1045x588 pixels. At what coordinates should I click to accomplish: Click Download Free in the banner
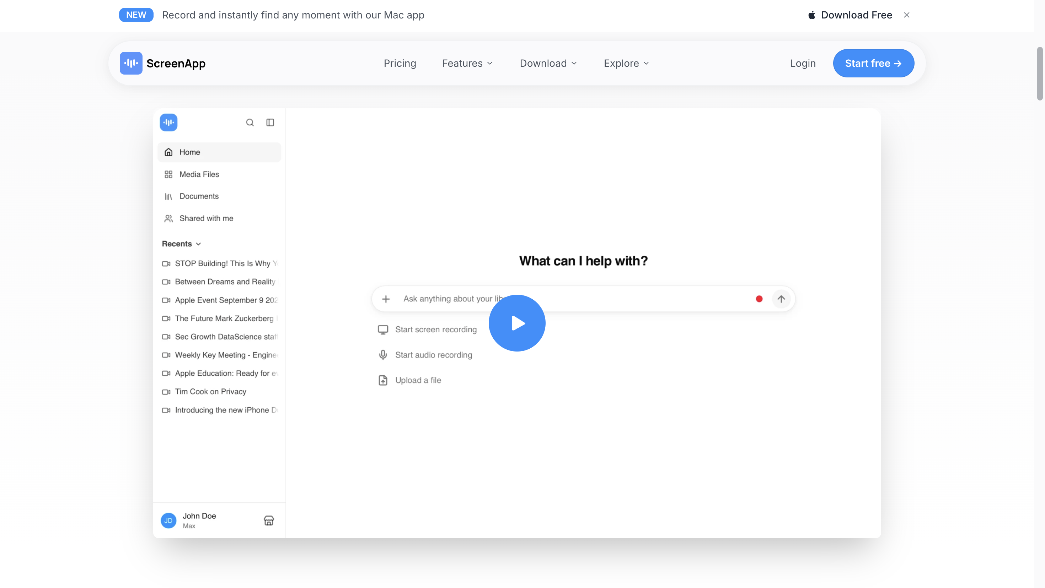850,15
